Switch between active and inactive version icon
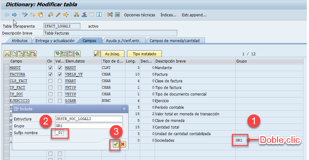 (32, 15)
